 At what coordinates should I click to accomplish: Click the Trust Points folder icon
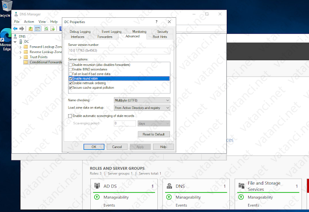click(x=26, y=57)
